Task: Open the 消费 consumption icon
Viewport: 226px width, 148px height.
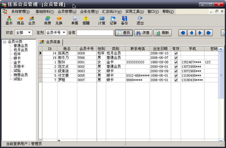Action: 47,21
